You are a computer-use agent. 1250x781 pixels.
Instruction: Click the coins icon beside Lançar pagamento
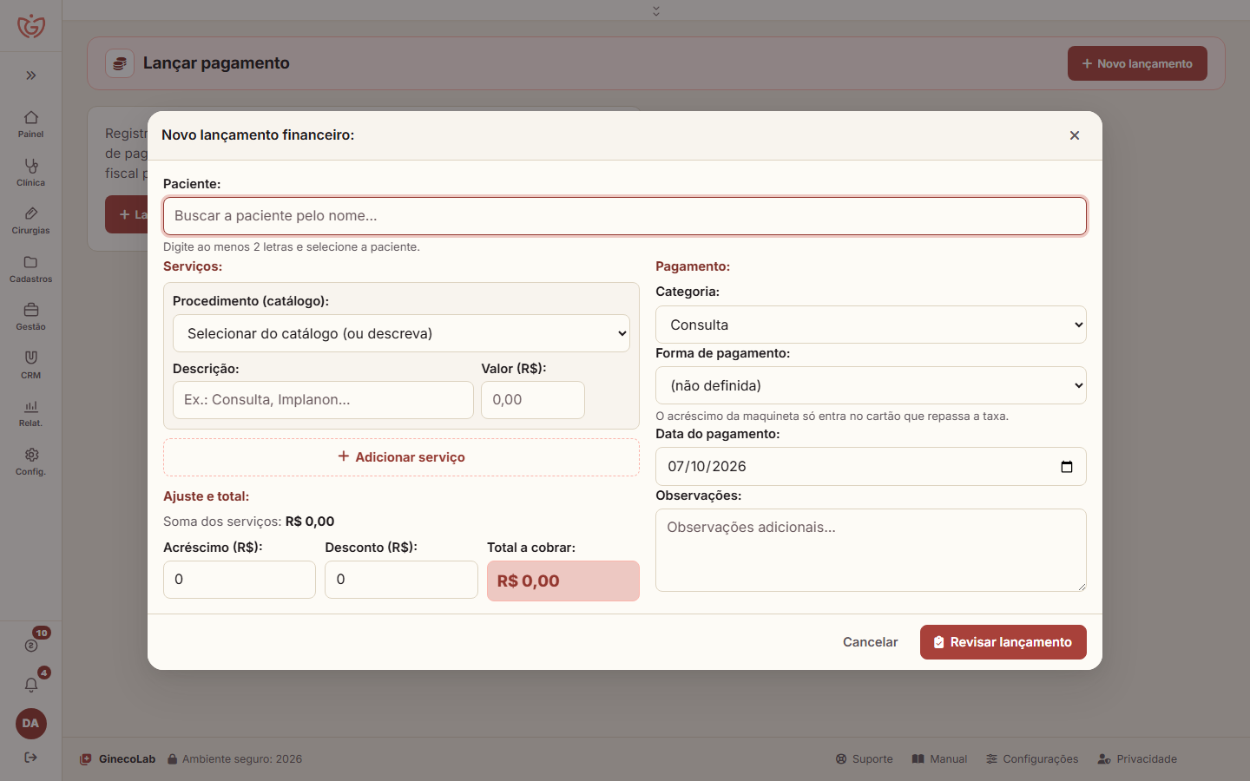coord(120,63)
